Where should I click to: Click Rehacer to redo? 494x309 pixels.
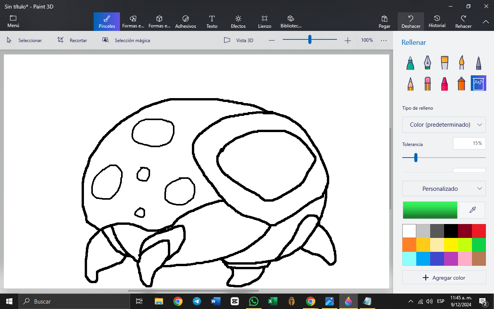(463, 22)
